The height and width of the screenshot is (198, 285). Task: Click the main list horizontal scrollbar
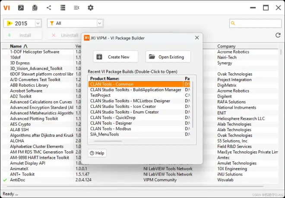pyautogui.click(x=135, y=186)
